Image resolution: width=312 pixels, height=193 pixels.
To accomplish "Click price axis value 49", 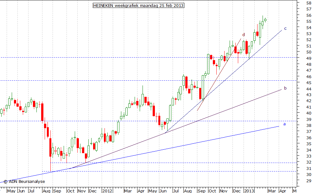I will pos(309,58).
